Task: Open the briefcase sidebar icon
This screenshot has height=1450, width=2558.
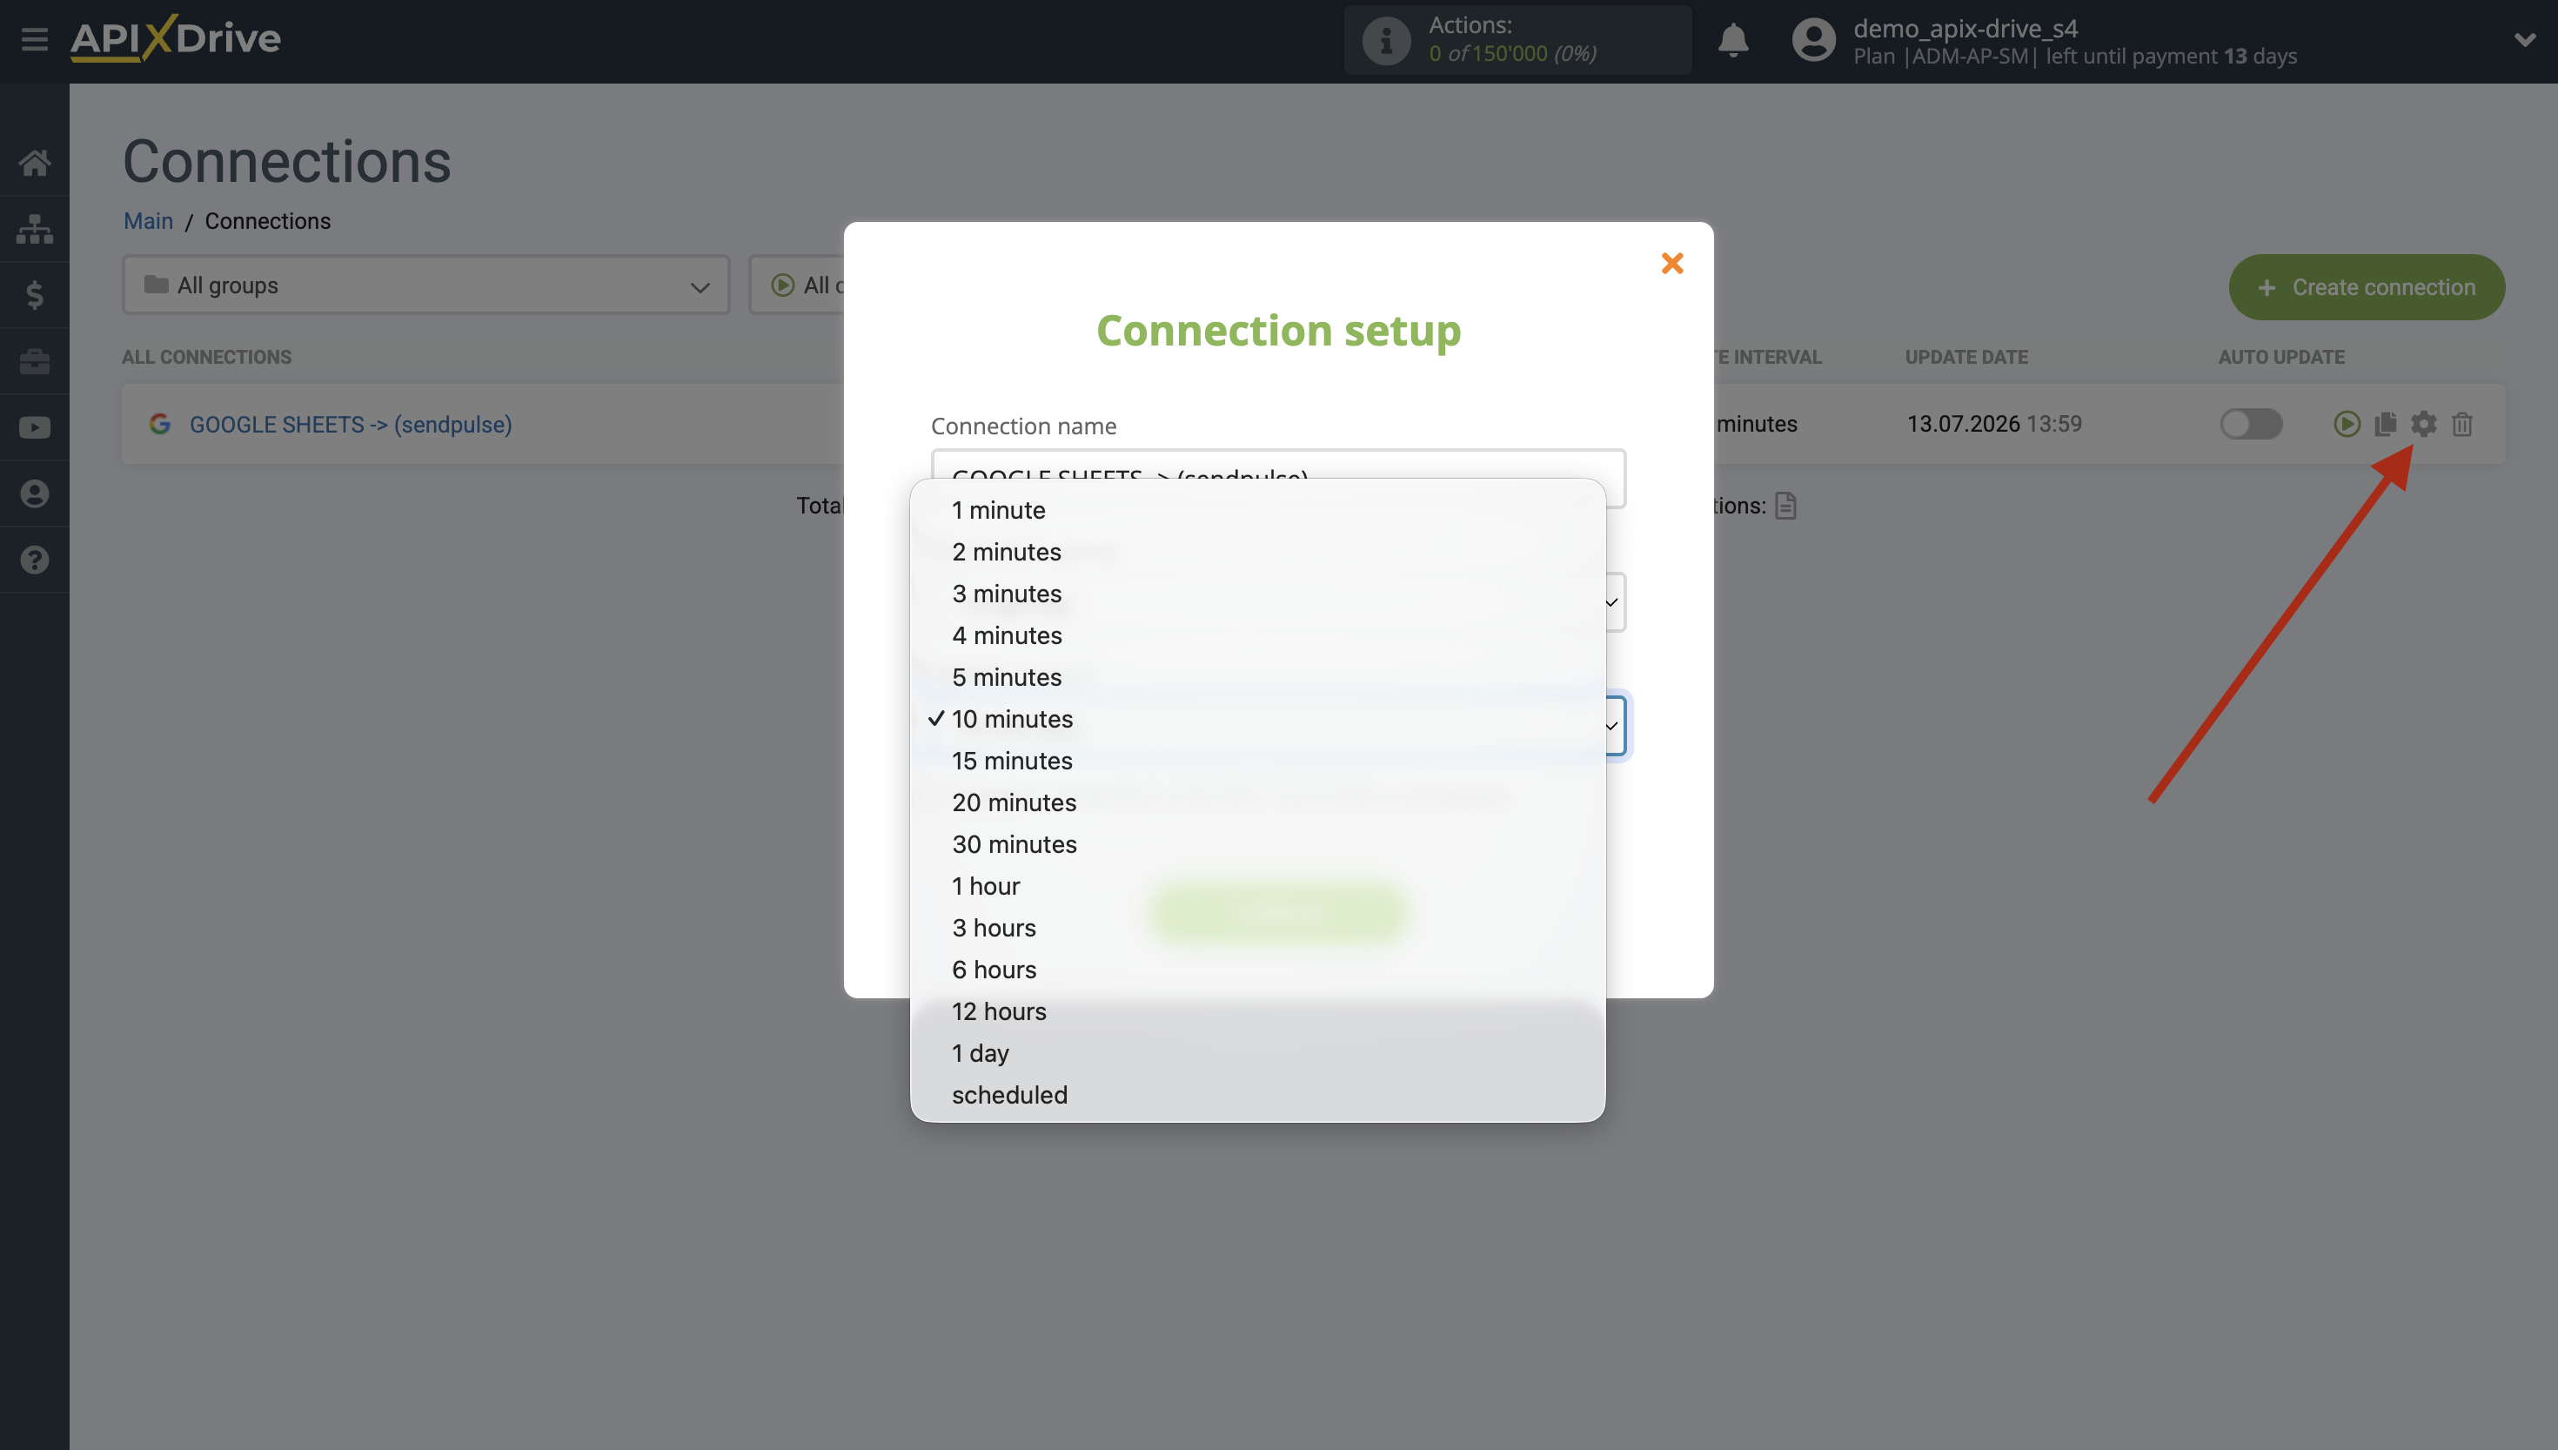Action: [x=35, y=360]
